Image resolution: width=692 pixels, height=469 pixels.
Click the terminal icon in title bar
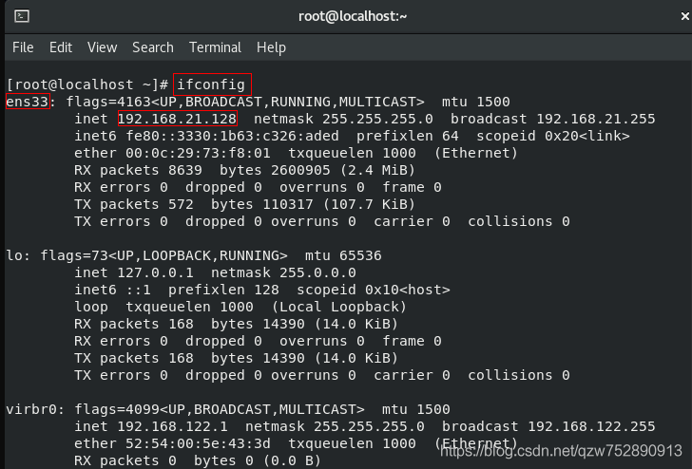22,16
